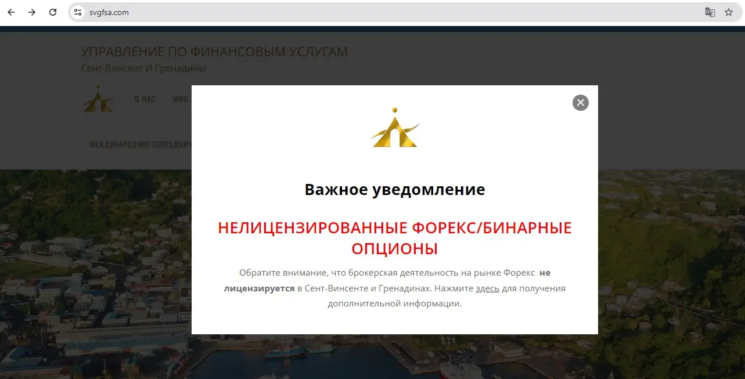
Task: Click the agency emblem next to the navigation menu
Action: 98,99
